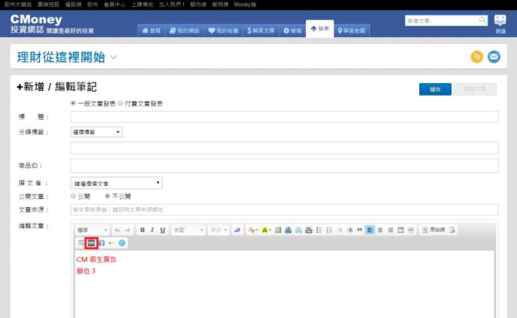The width and height of the screenshot is (517, 318).
Task: Click the Bold formatting icon
Action: tap(142, 230)
